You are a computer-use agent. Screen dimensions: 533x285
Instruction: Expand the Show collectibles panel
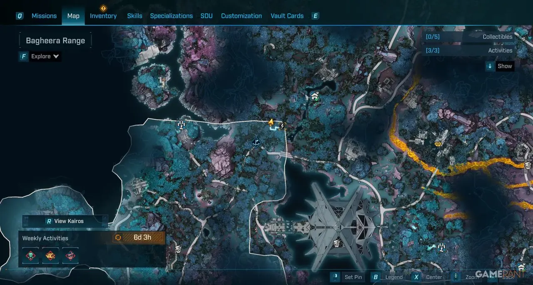pyautogui.click(x=500, y=66)
